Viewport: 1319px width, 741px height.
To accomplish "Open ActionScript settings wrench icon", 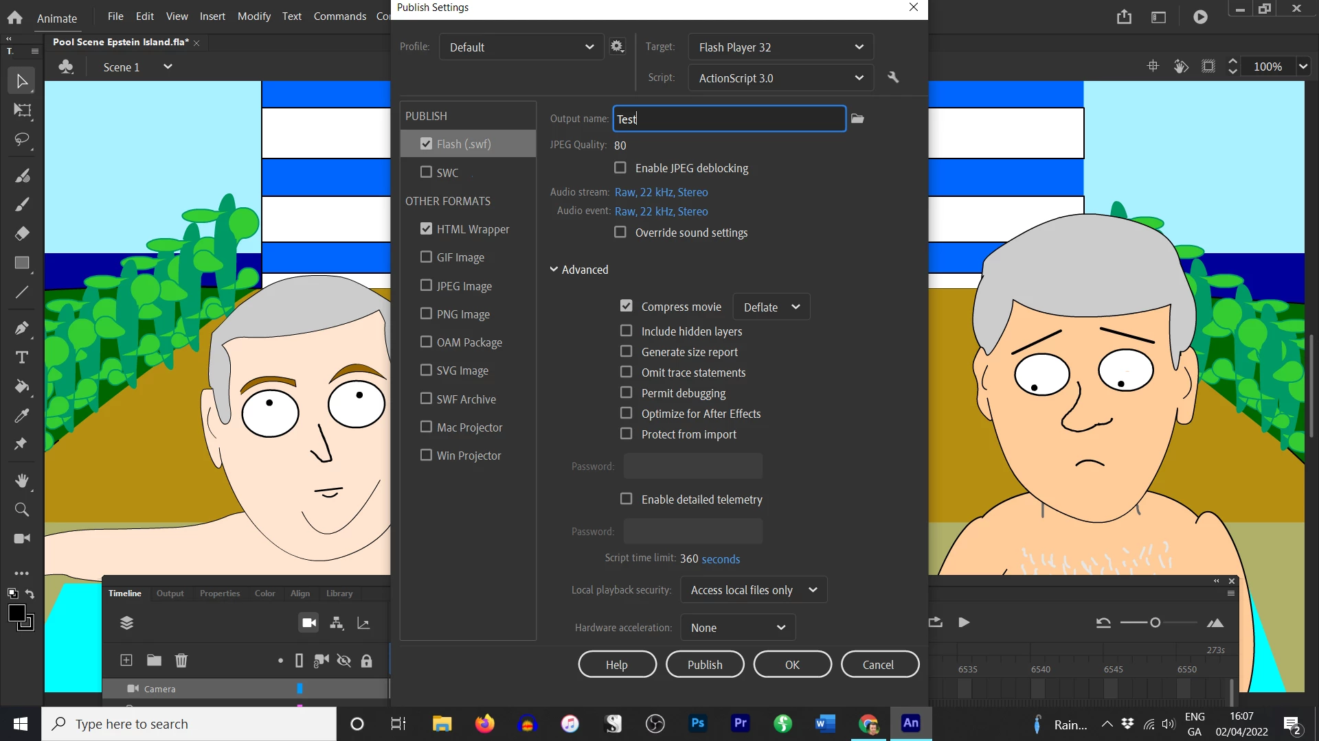I will [x=893, y=78].
